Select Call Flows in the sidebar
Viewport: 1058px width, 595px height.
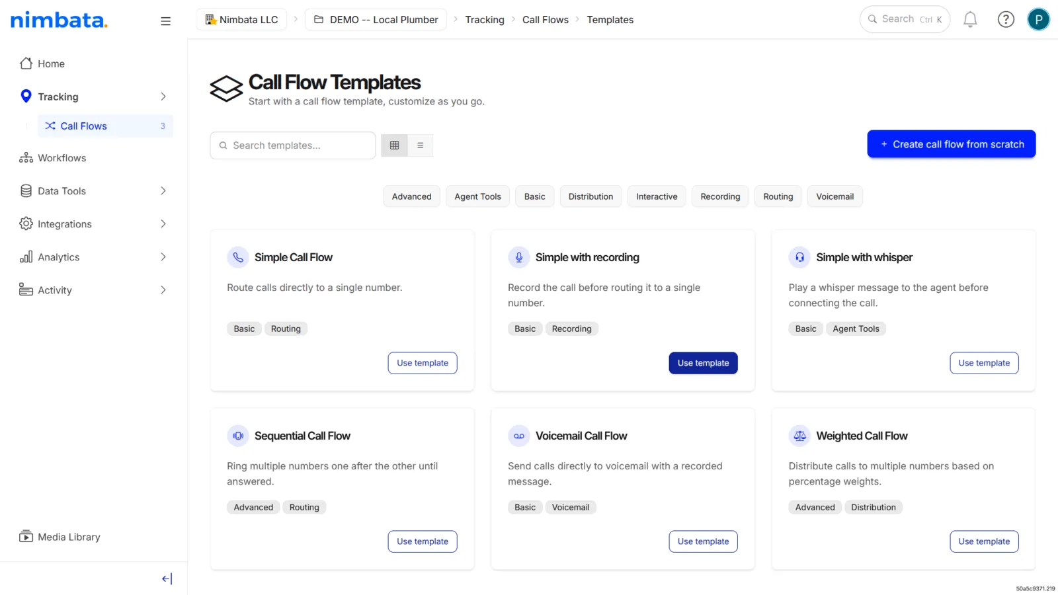tap(105, 126)
